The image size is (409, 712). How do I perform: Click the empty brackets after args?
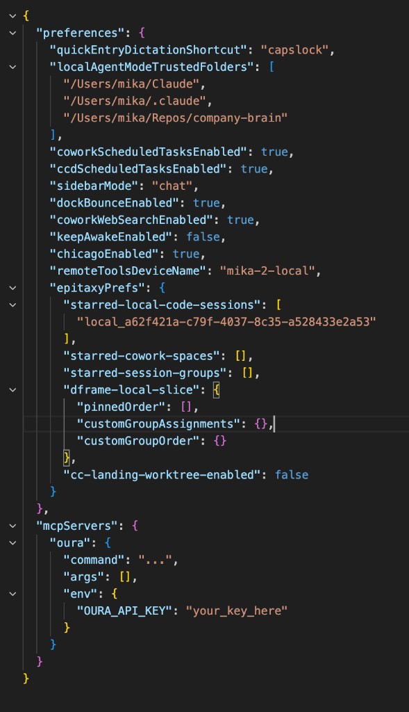[125, 577]
